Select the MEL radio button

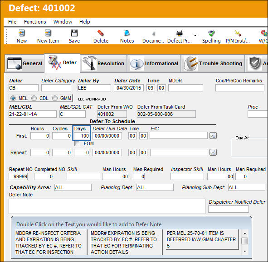click(x=13, y=98)
